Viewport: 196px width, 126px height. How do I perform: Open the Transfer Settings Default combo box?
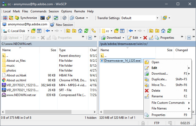pos(140,18)
